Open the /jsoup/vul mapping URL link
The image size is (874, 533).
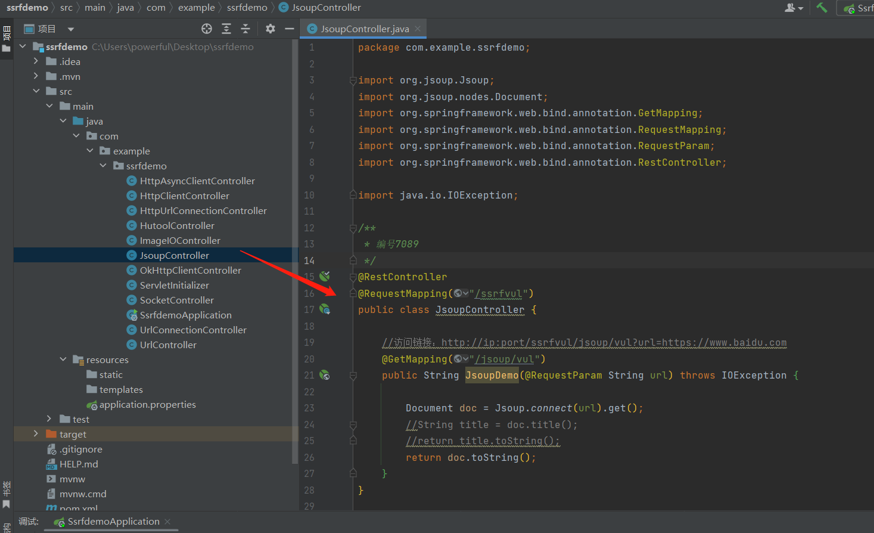504,359
